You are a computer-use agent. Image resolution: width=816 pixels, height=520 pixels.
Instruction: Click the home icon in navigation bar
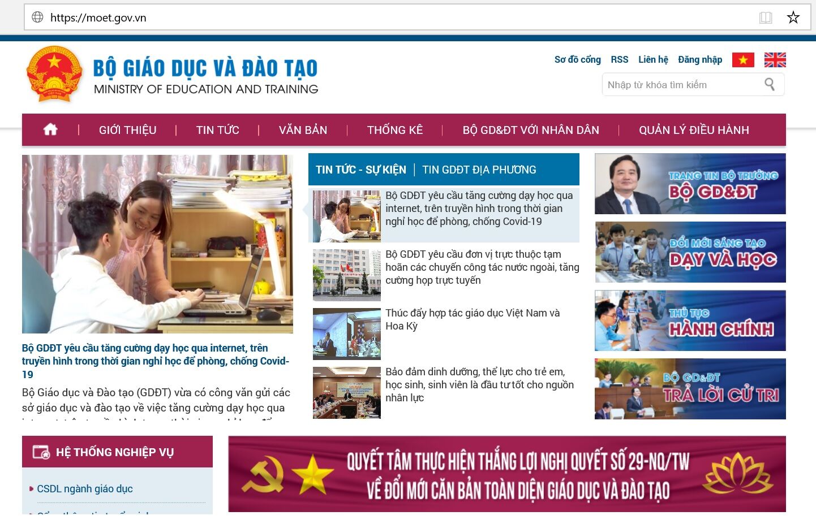click(x=50, y=130)
